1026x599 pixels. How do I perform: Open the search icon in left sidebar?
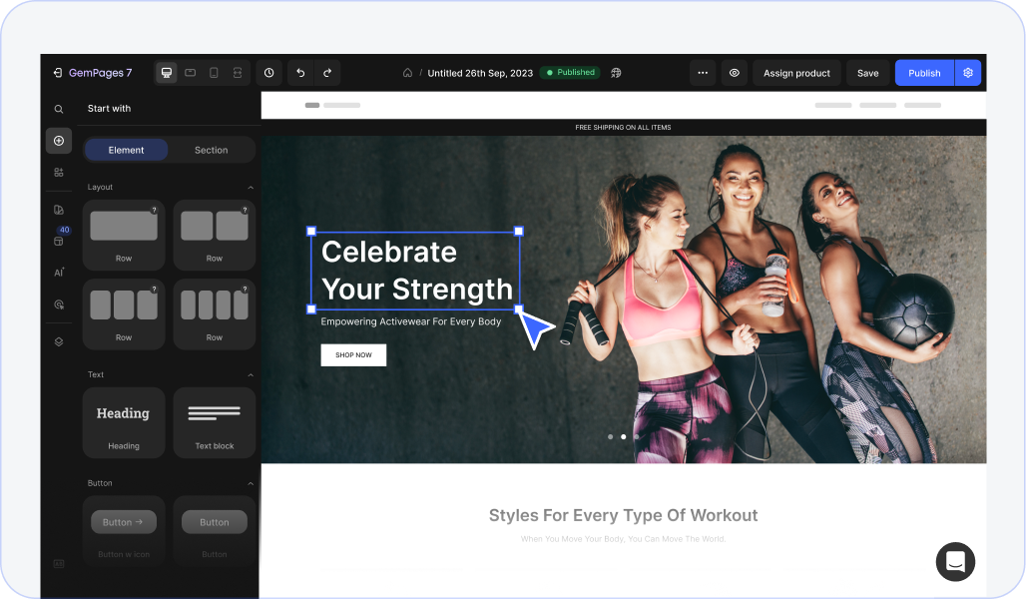click(59, 109)
